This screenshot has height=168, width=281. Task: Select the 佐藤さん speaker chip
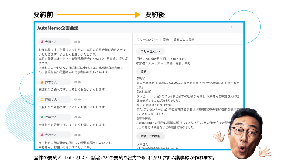tap(54, 117)
